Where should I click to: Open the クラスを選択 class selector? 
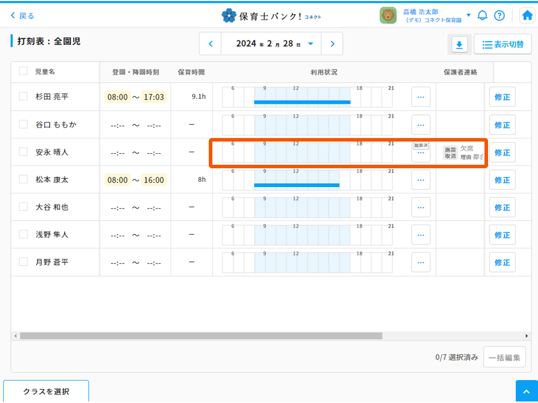46,391
